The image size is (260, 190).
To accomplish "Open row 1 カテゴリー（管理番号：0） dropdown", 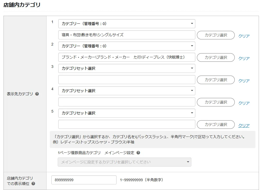I will coord(127,24).
